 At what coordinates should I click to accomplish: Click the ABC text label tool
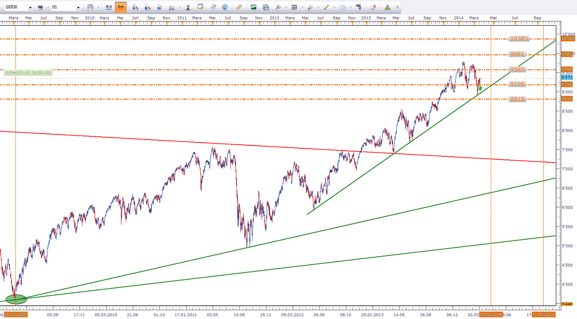[x=359, y=7]
